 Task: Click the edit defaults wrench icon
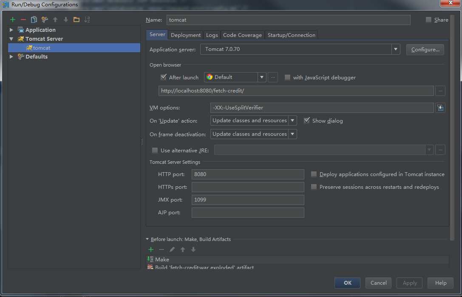45,20
